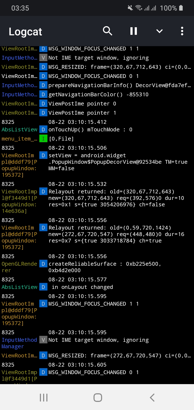Tap the D badge on the AbsListView onTouchUp entry
The height and width of the screenshot is (410, 194).
click(x=43, y=129)
